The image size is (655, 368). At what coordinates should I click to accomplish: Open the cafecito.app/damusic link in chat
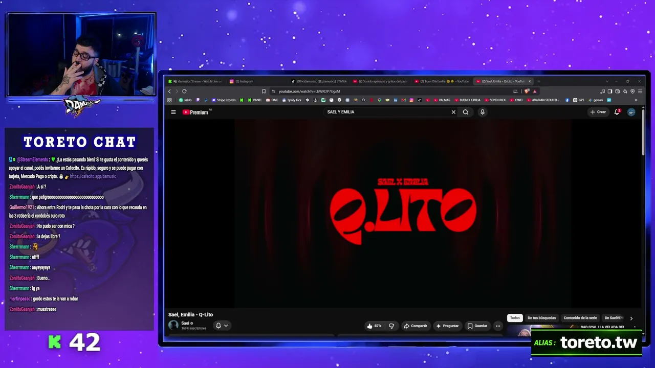point(93,176)
